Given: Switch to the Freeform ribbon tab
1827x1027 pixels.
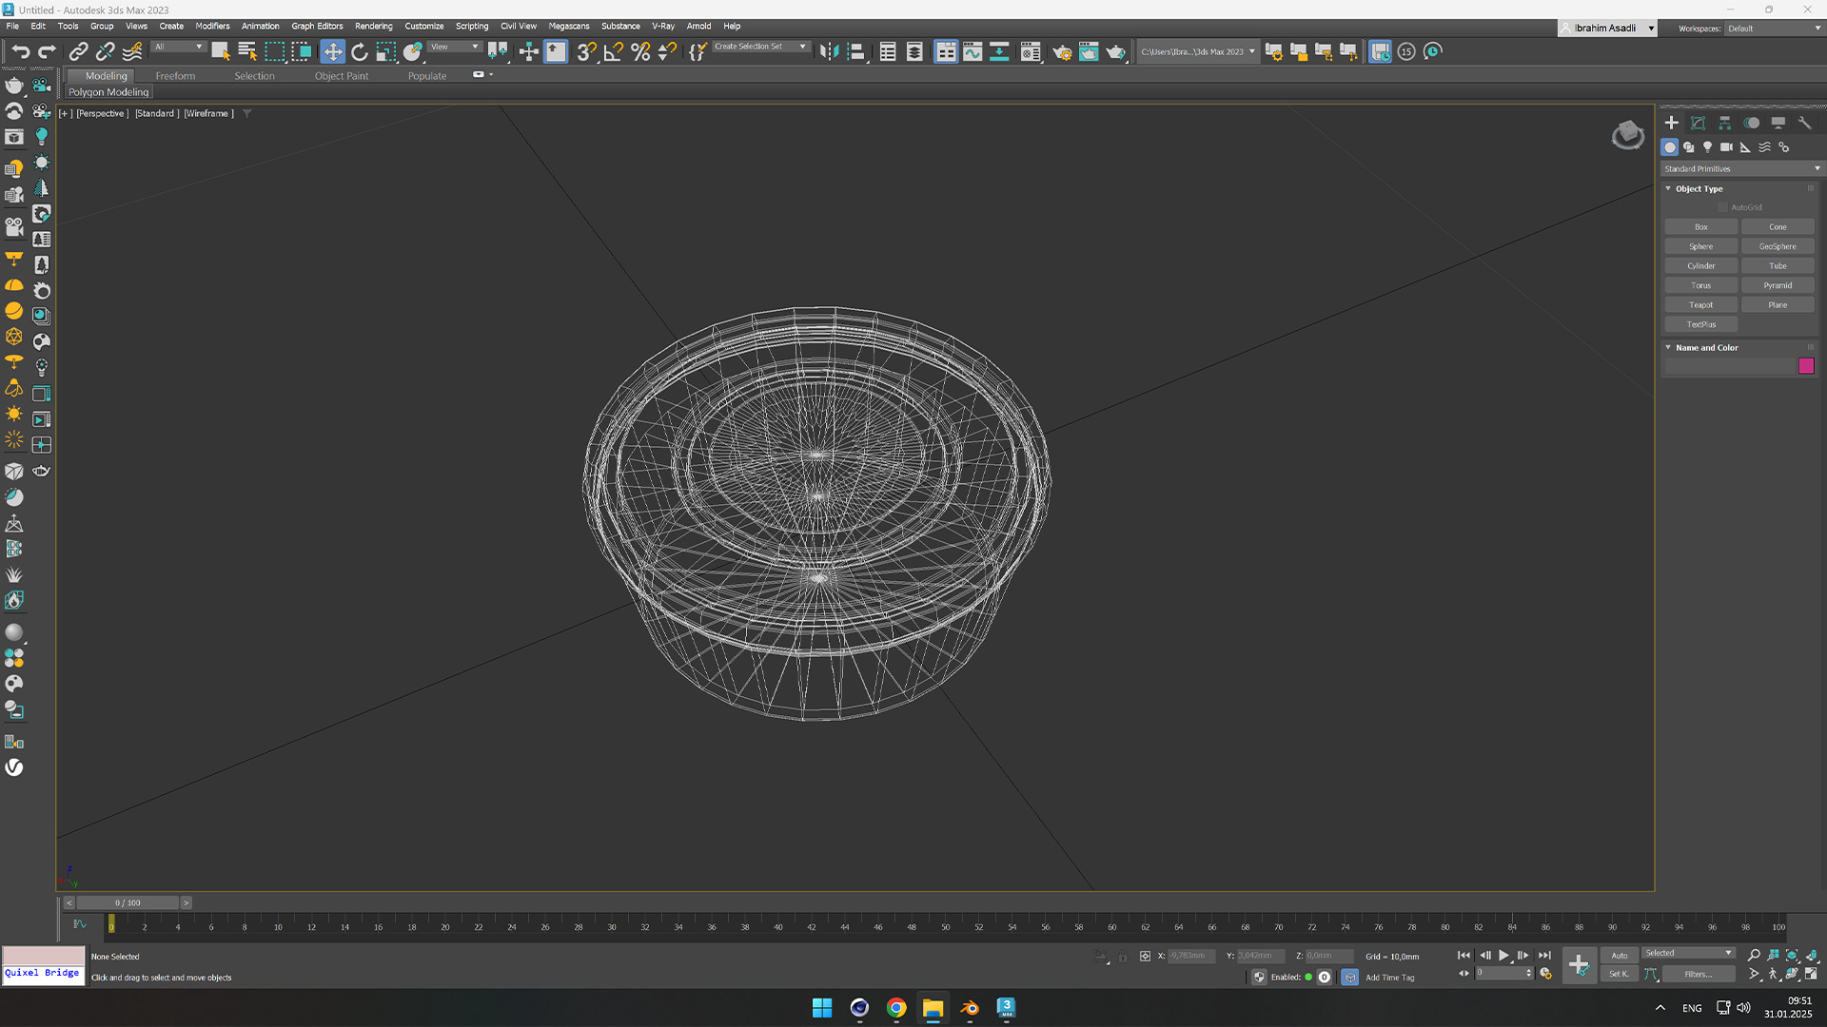Looking at the screenshot, I should tap(175, 76).
